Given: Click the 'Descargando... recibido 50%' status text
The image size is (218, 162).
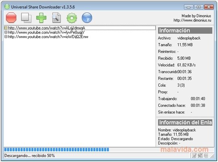Looking at the screenshot, I should 30,156.
